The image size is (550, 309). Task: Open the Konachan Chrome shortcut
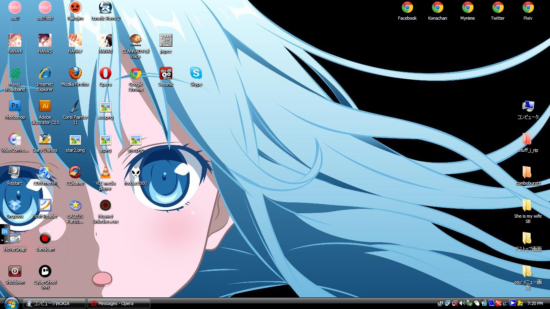(x=437, y=11)
